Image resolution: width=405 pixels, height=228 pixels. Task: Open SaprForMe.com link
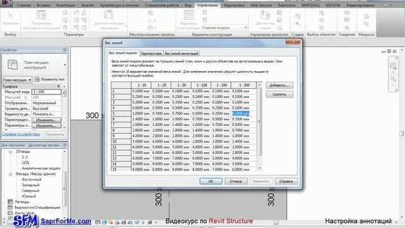click(x=66, y=221)
